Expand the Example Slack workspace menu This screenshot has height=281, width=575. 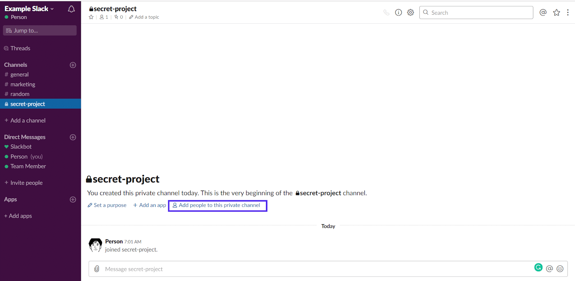(29, 9)
